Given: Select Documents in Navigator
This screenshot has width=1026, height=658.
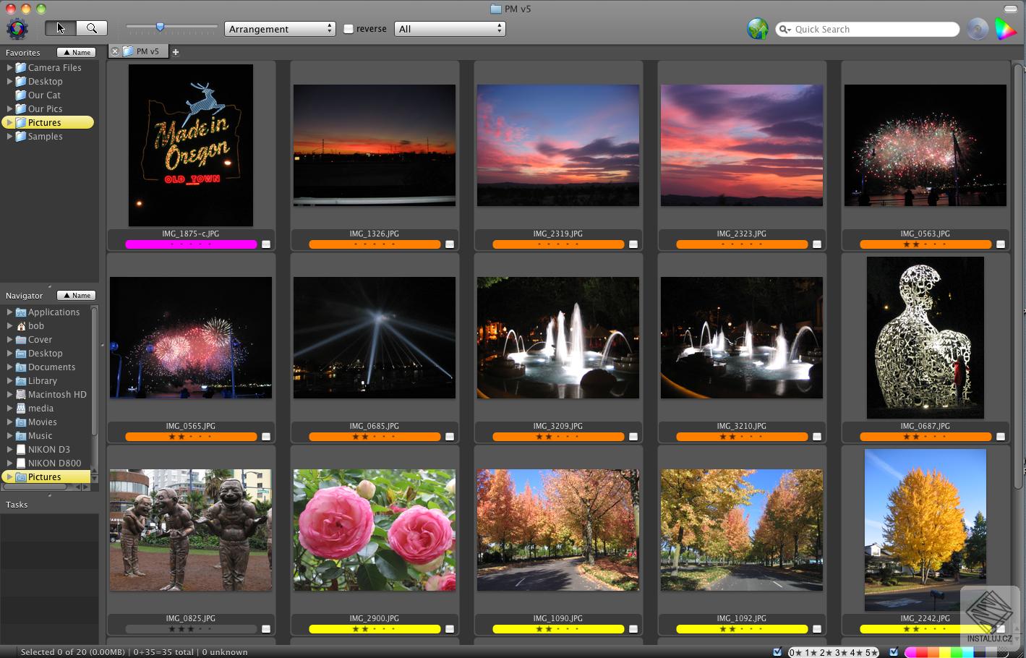Looking at the screenshot, I should [x=51, y=367].
